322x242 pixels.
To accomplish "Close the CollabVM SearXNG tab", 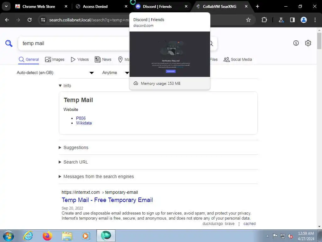I will tap(246, 6).
